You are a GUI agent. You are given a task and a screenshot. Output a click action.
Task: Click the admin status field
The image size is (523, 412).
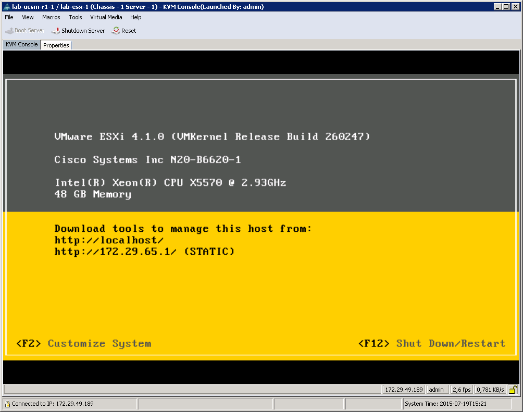437,390
